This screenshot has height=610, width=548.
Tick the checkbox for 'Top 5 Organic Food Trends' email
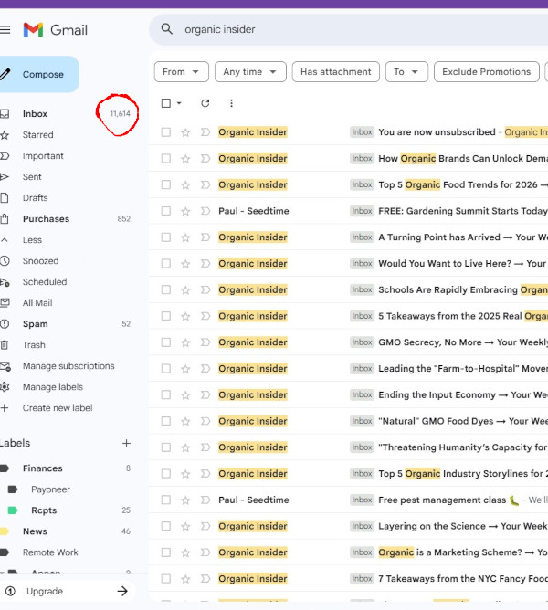point(165,185)
